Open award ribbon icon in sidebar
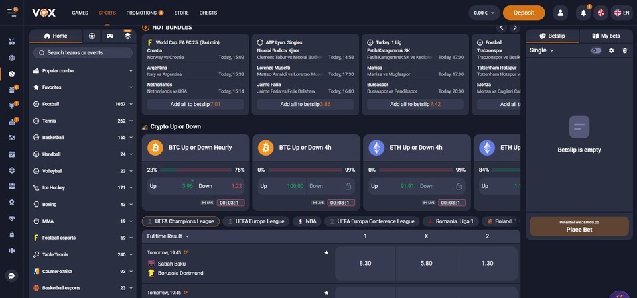Viewport: 637px width, 298px height. coord(11,203)
